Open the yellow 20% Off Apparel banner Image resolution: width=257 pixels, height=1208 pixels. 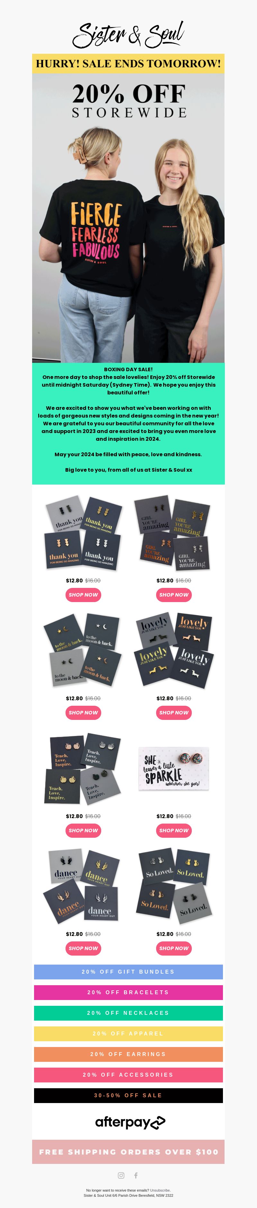tap(128, 1033)
